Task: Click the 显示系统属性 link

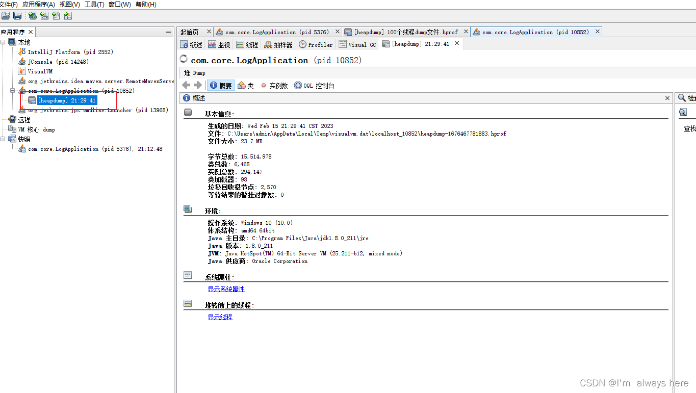Action: (x=226, y=289)
